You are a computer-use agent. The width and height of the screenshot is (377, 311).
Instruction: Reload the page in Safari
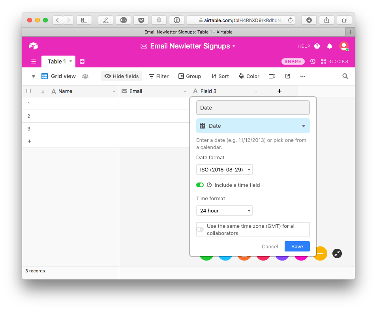tap(290, 20)
